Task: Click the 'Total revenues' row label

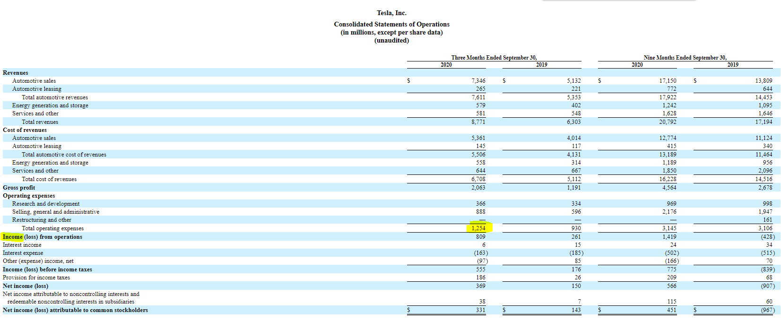Action: pos(40,122)
